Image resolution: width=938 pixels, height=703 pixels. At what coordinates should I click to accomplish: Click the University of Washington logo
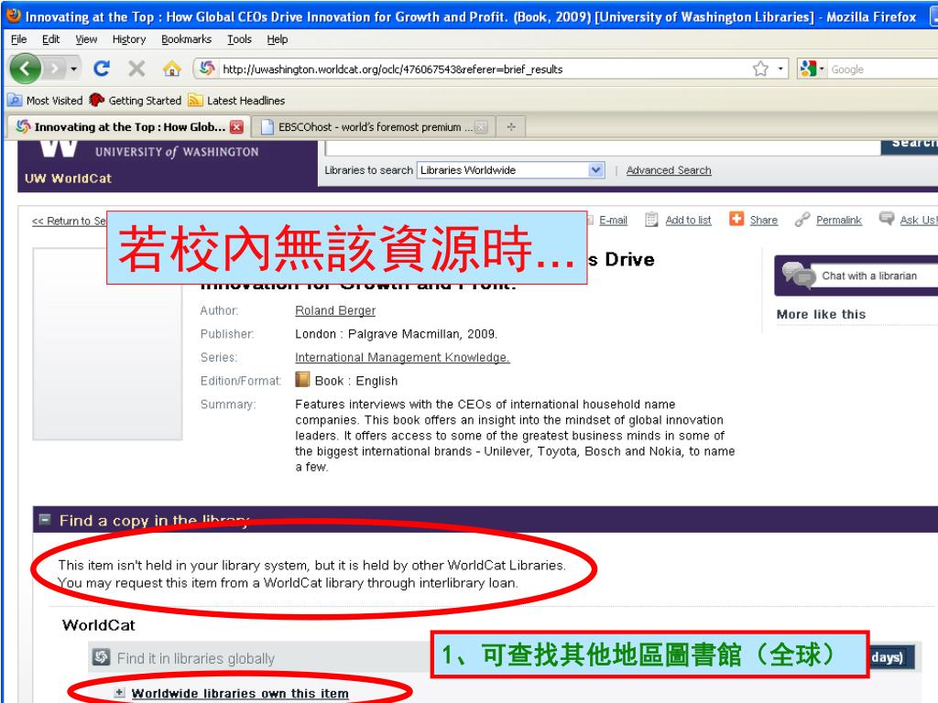(x=148, y=149)
